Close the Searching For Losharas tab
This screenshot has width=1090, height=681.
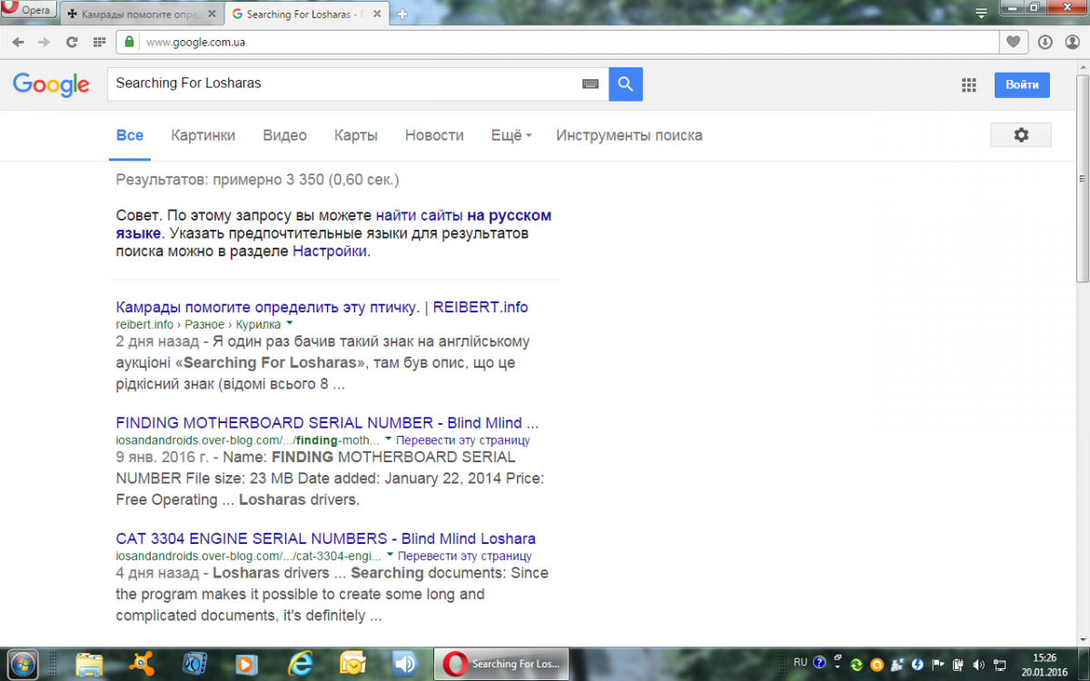pyautogui.click(x=379, y=15)
